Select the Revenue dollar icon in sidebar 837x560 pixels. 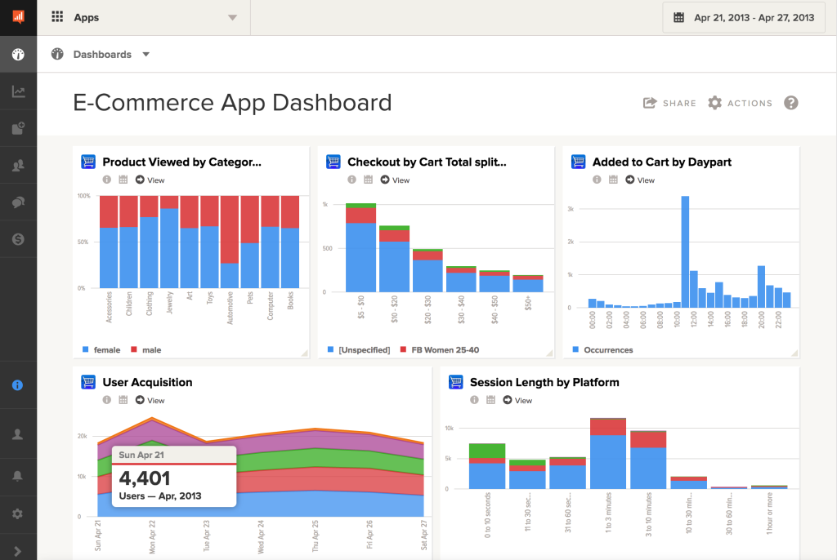18,238
